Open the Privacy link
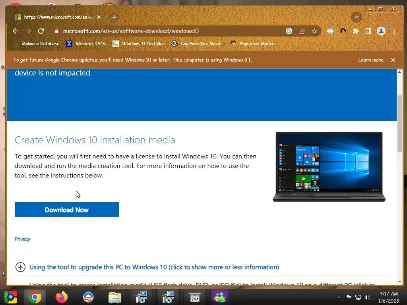 click(x=22, y=239)
